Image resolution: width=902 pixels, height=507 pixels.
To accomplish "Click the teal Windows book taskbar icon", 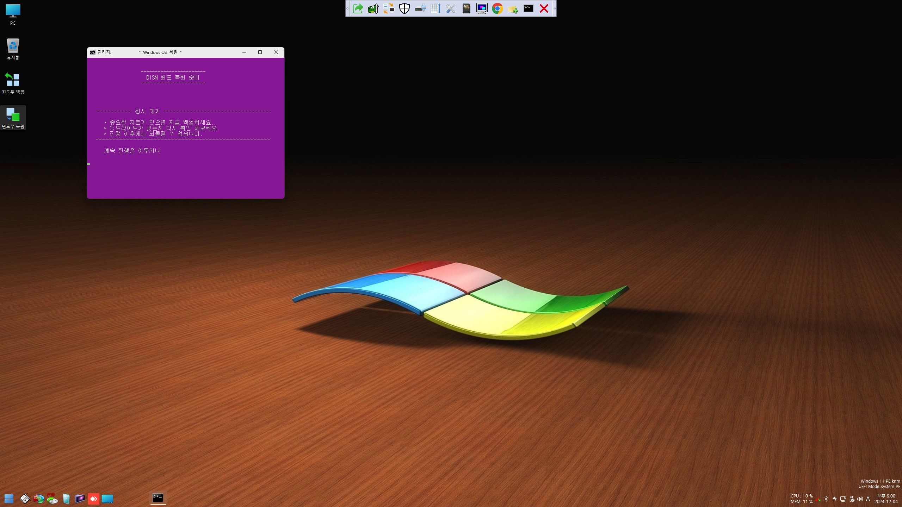I will 66,499.
